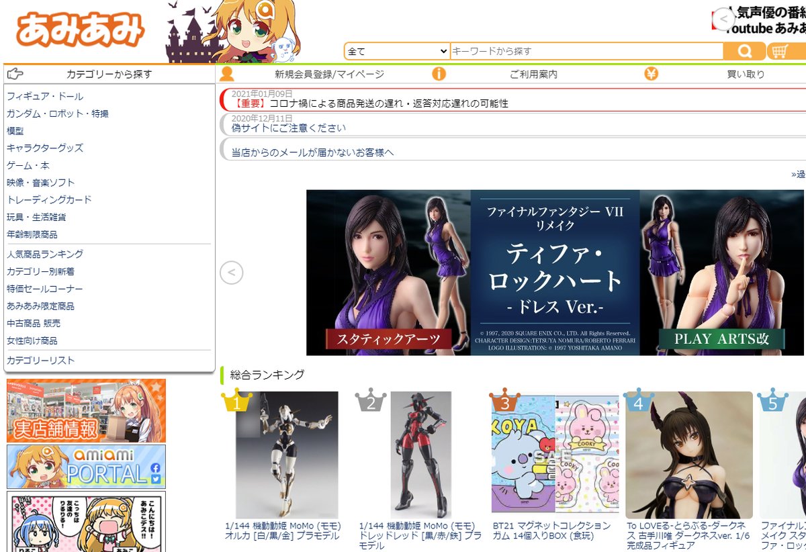The width and height of the screenshot is (806, 552).
Task: Select 映像・音楽ソフト category
Action: (41, 183)
